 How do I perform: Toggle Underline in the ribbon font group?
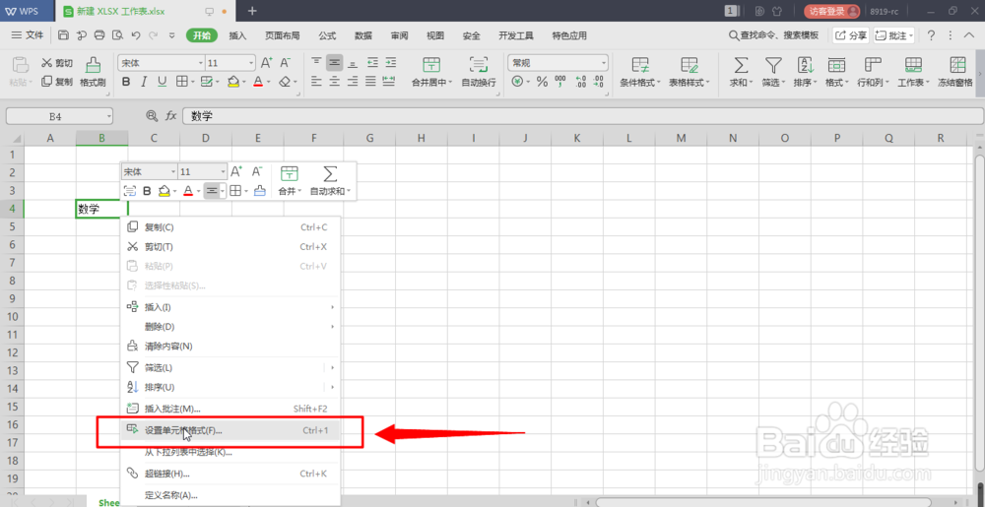[x=163, y=82]
